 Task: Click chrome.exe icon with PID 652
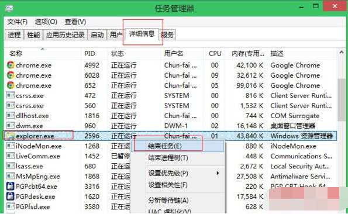11,85
